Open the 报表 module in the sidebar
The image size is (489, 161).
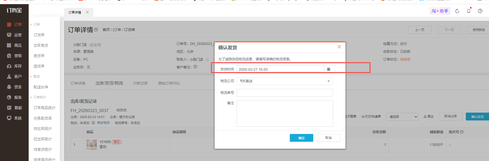14,97
